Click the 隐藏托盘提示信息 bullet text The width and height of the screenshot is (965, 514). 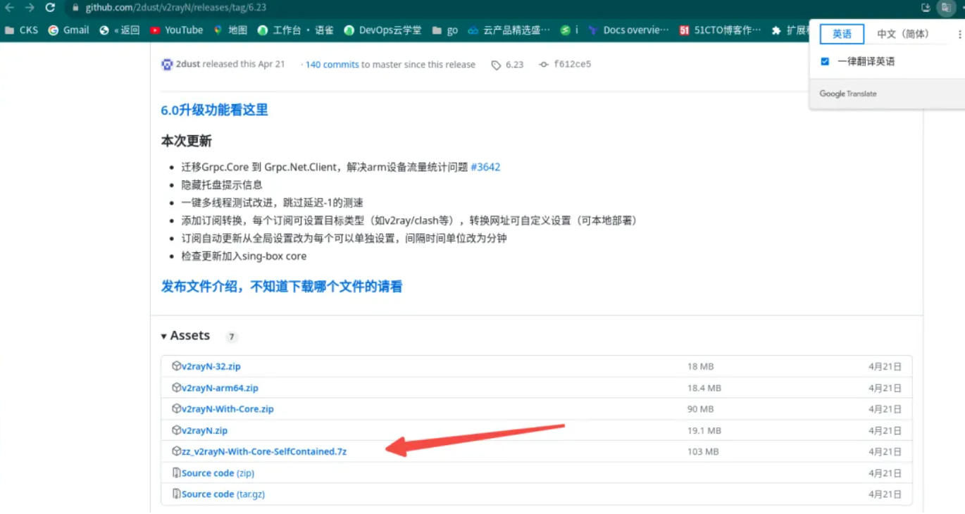point(222,184)
